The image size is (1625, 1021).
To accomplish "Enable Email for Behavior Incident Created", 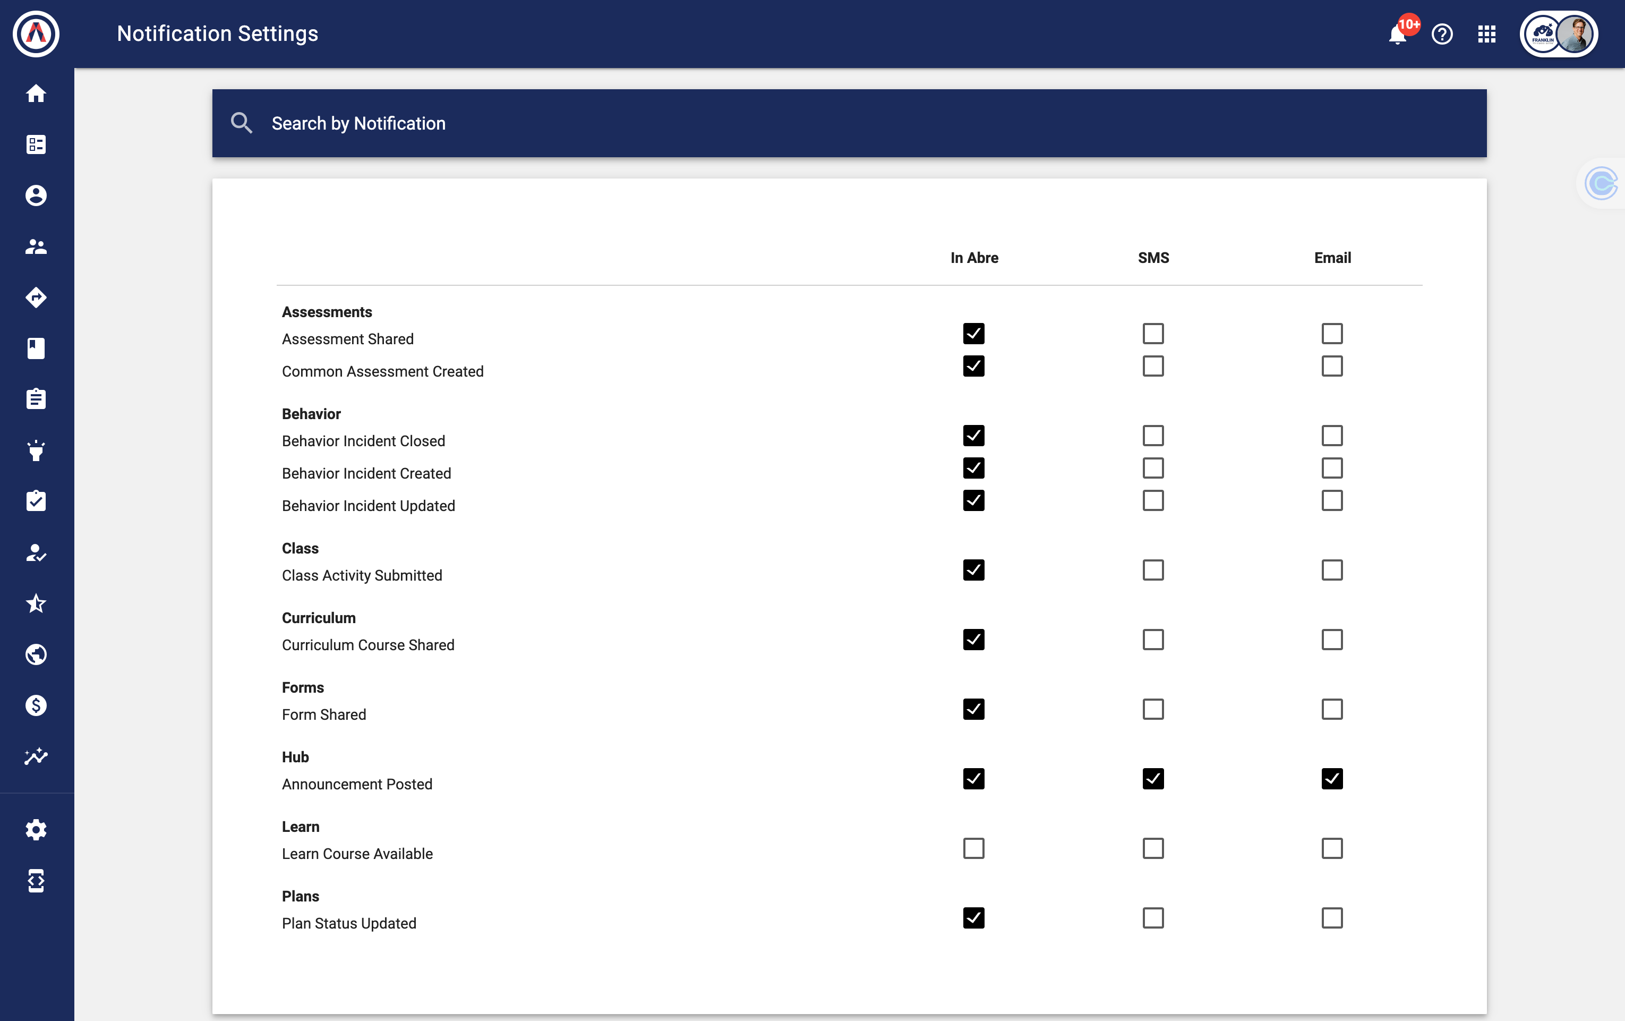I will (1331, 468).
